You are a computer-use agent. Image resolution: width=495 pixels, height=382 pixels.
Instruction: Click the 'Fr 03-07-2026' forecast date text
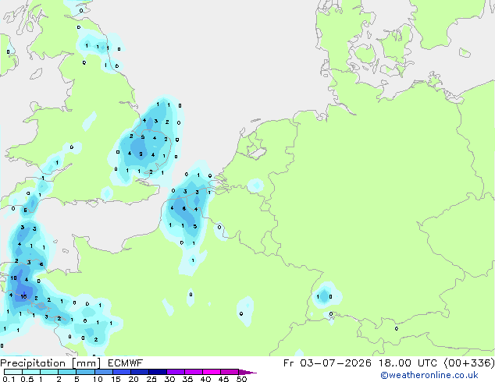pyautogui.click(x=327, y=363)
